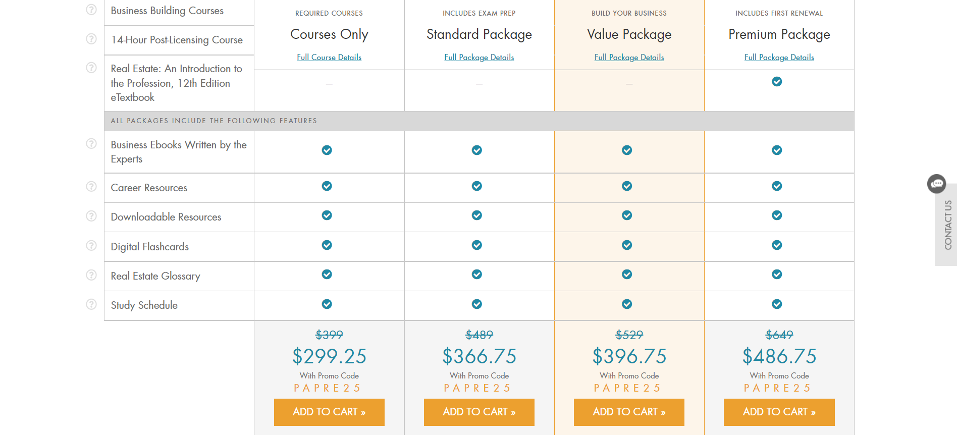This screenshot has height=435, width=957.
Task: Click All Packages Include Following Features banner
Action: coord(479,121)
